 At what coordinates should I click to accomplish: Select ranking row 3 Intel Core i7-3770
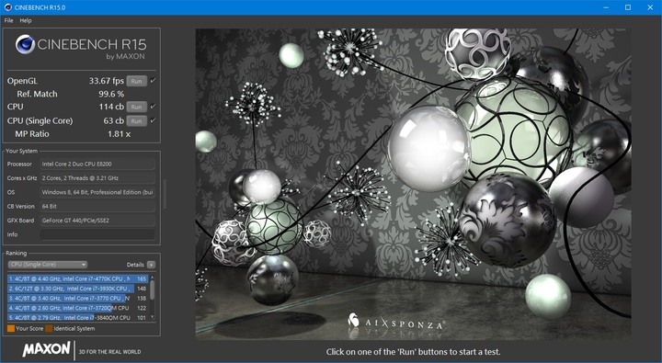pyautogui.click(x=77, y=298)
